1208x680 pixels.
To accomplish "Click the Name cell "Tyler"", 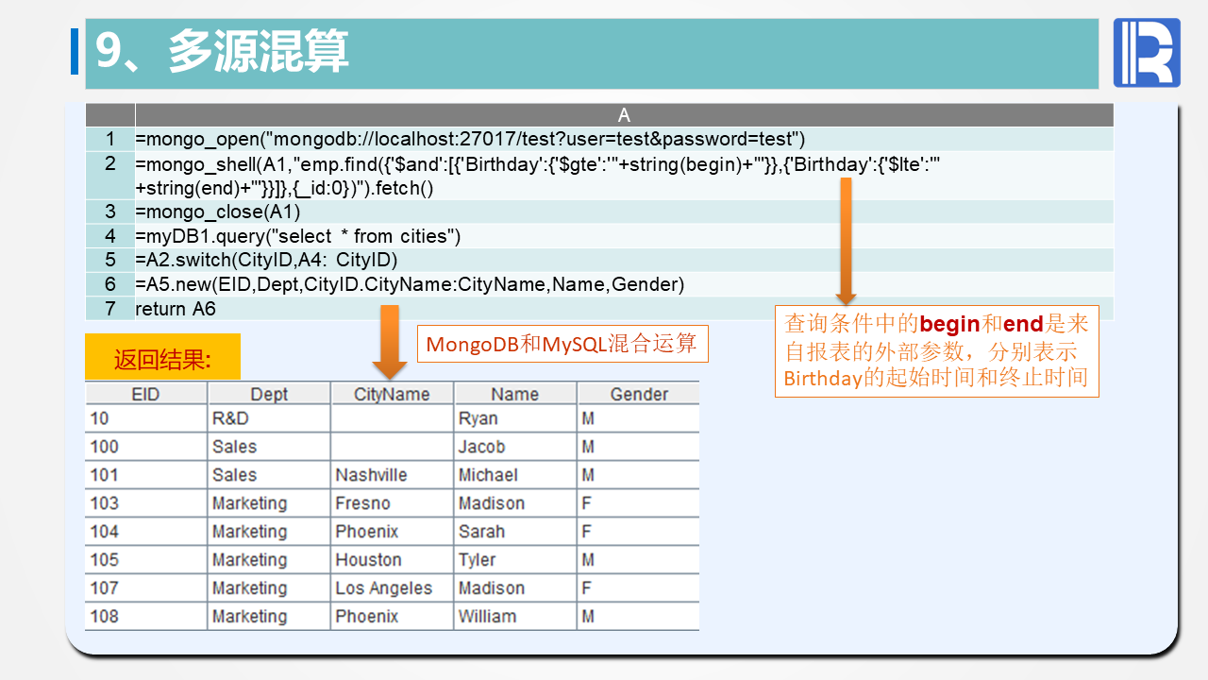I will [515, 560].
